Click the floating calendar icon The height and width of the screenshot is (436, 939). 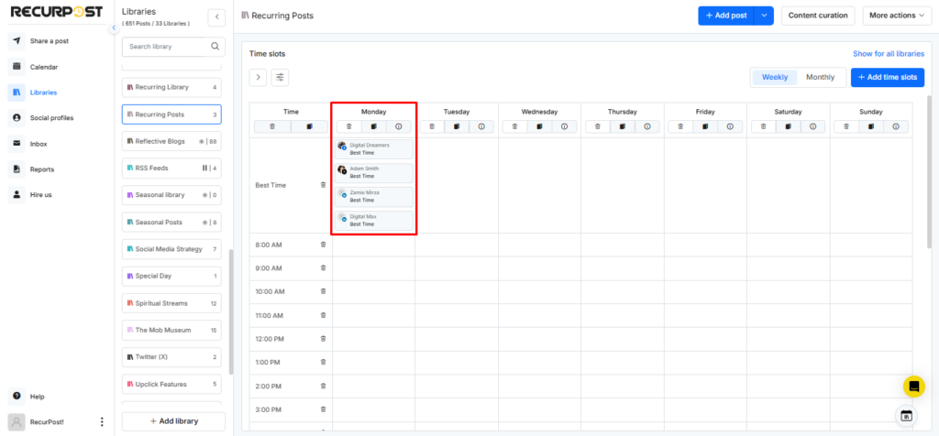coord(906,416)
